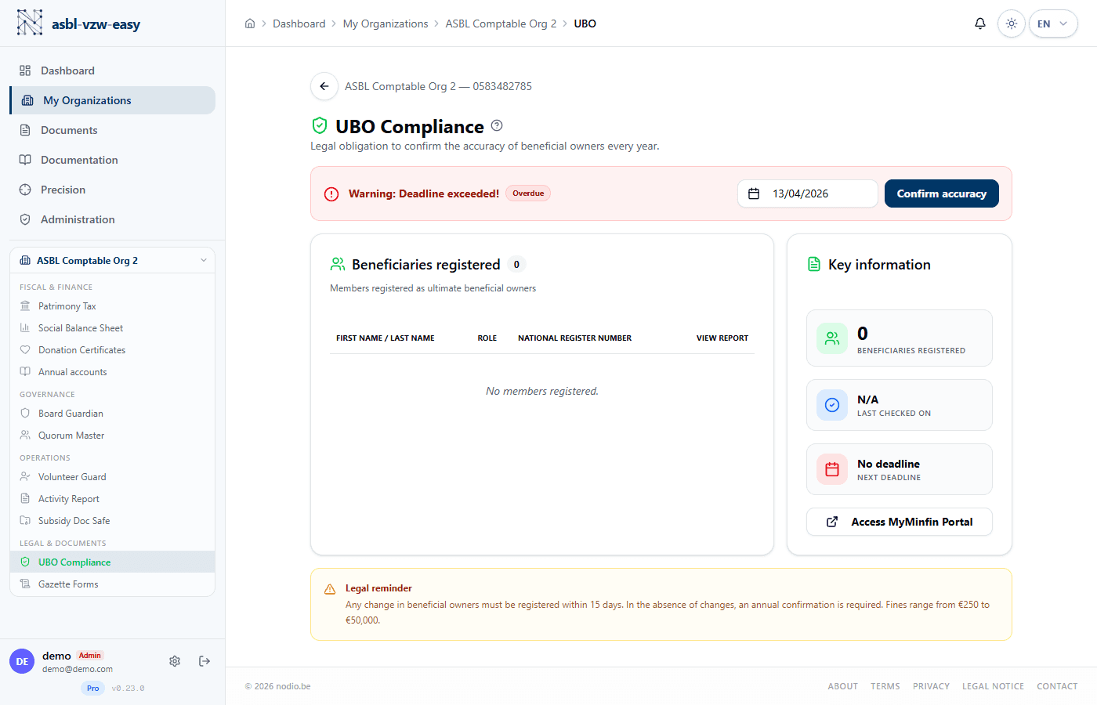The height and width of the screenshot is (705, 1097).
Task: Open Privacy footer link
Action: click(x=931, y=686)
